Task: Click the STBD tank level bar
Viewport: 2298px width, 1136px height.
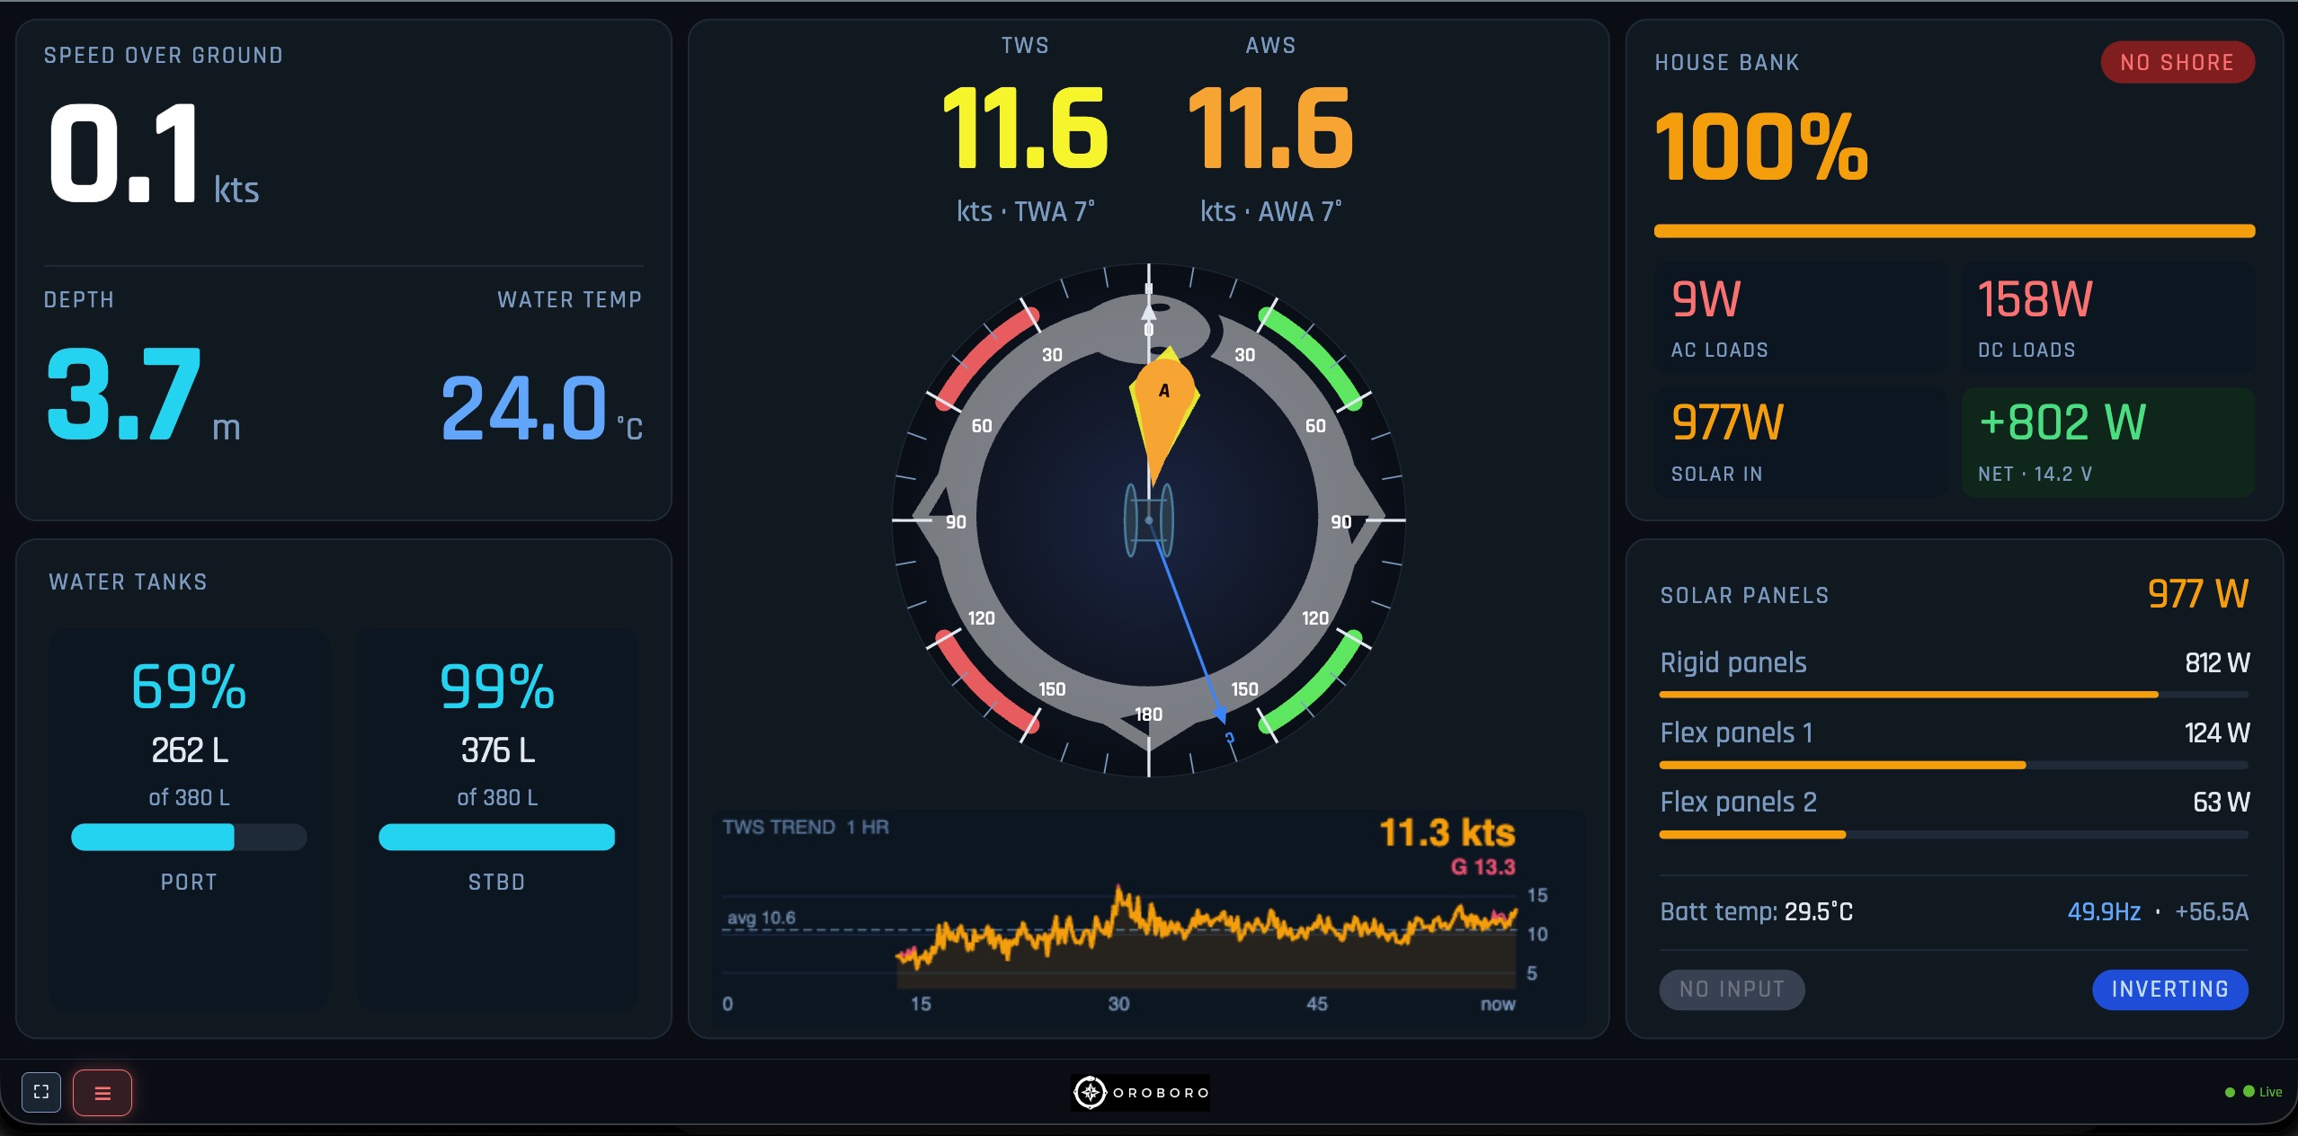Action: click(x=496, y=837)
